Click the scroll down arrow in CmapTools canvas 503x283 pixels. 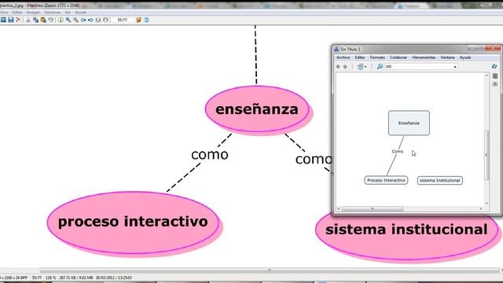pos(486,204)
